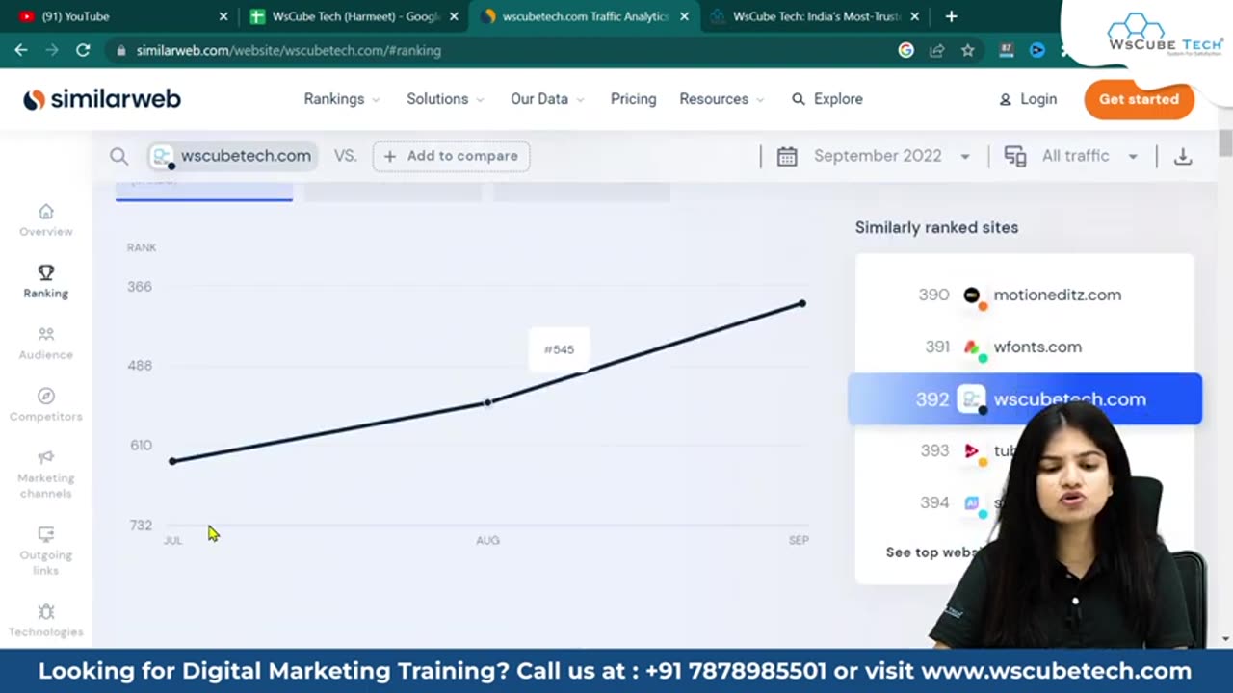This screenshot has width=1233, height=693.
Task: Click the Similarly ranked sites heading
Action: point(936,227)
